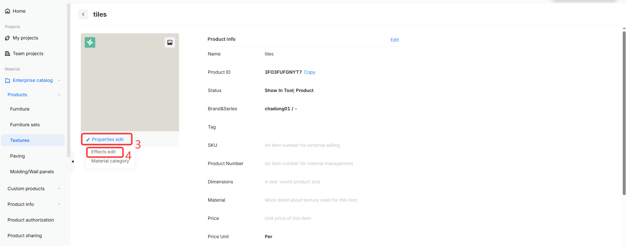Expand the Product info dropdown
Screen dimensions: 626x246
[59, 204]
